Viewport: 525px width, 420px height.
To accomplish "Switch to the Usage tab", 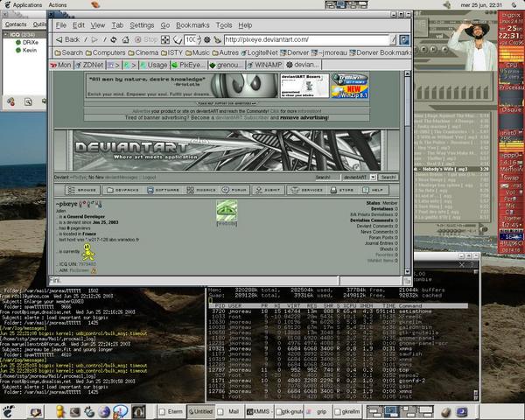I will pos(154,65).
